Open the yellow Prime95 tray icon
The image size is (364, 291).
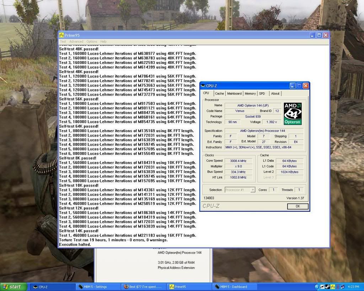(333, 287)
